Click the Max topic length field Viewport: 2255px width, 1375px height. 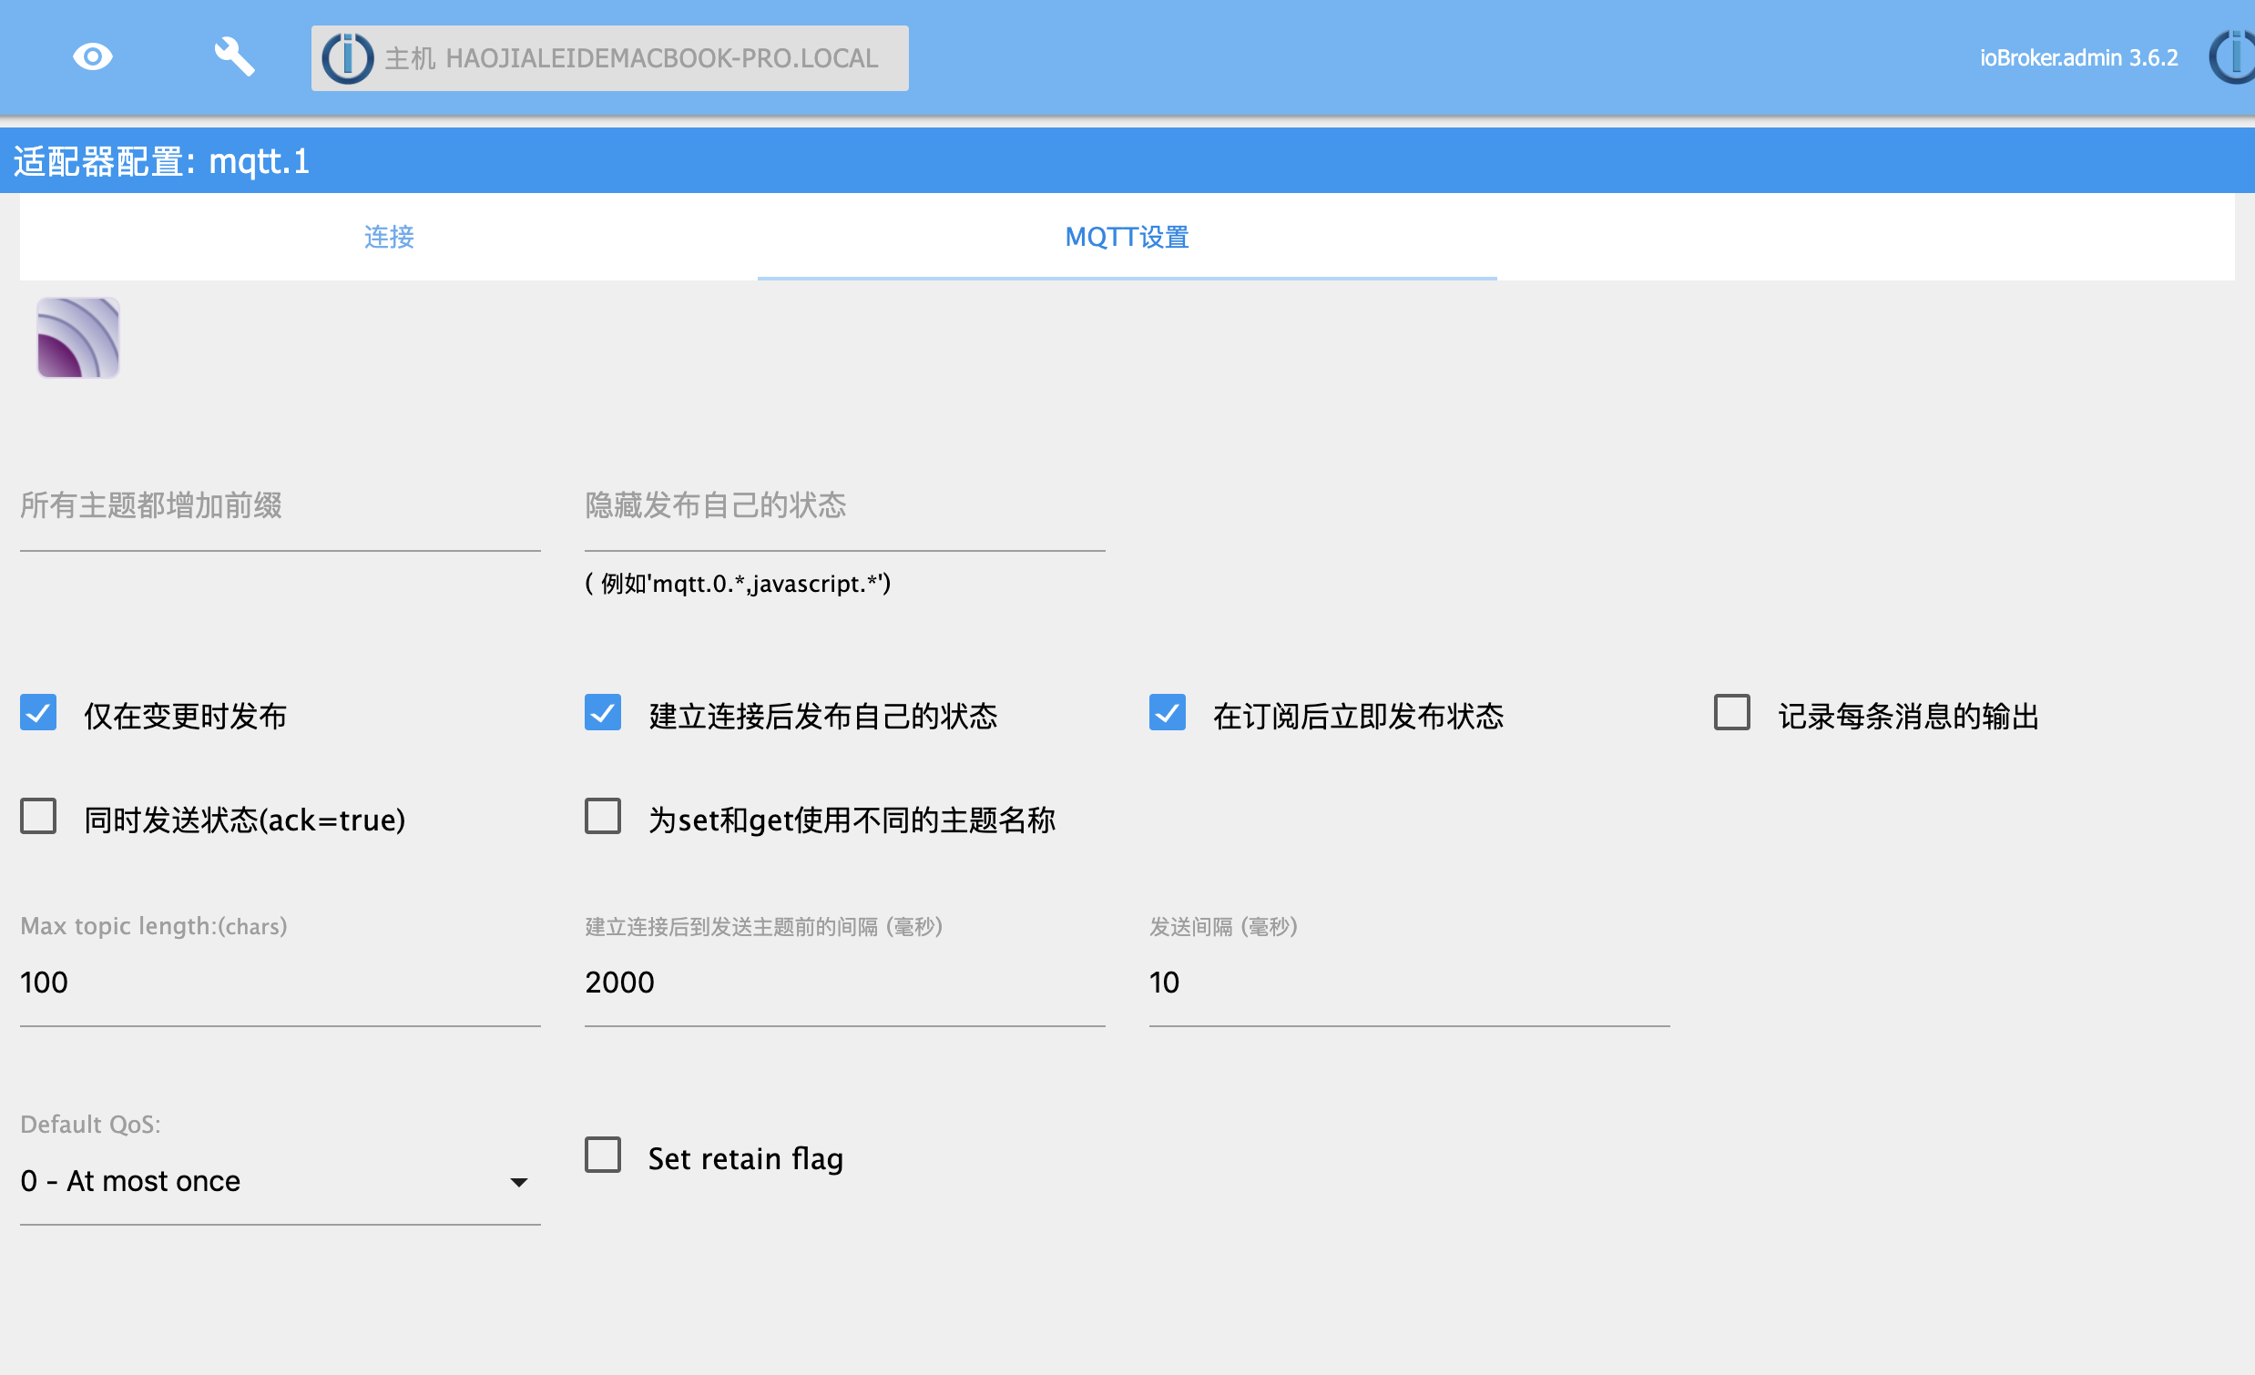(279, 983)
